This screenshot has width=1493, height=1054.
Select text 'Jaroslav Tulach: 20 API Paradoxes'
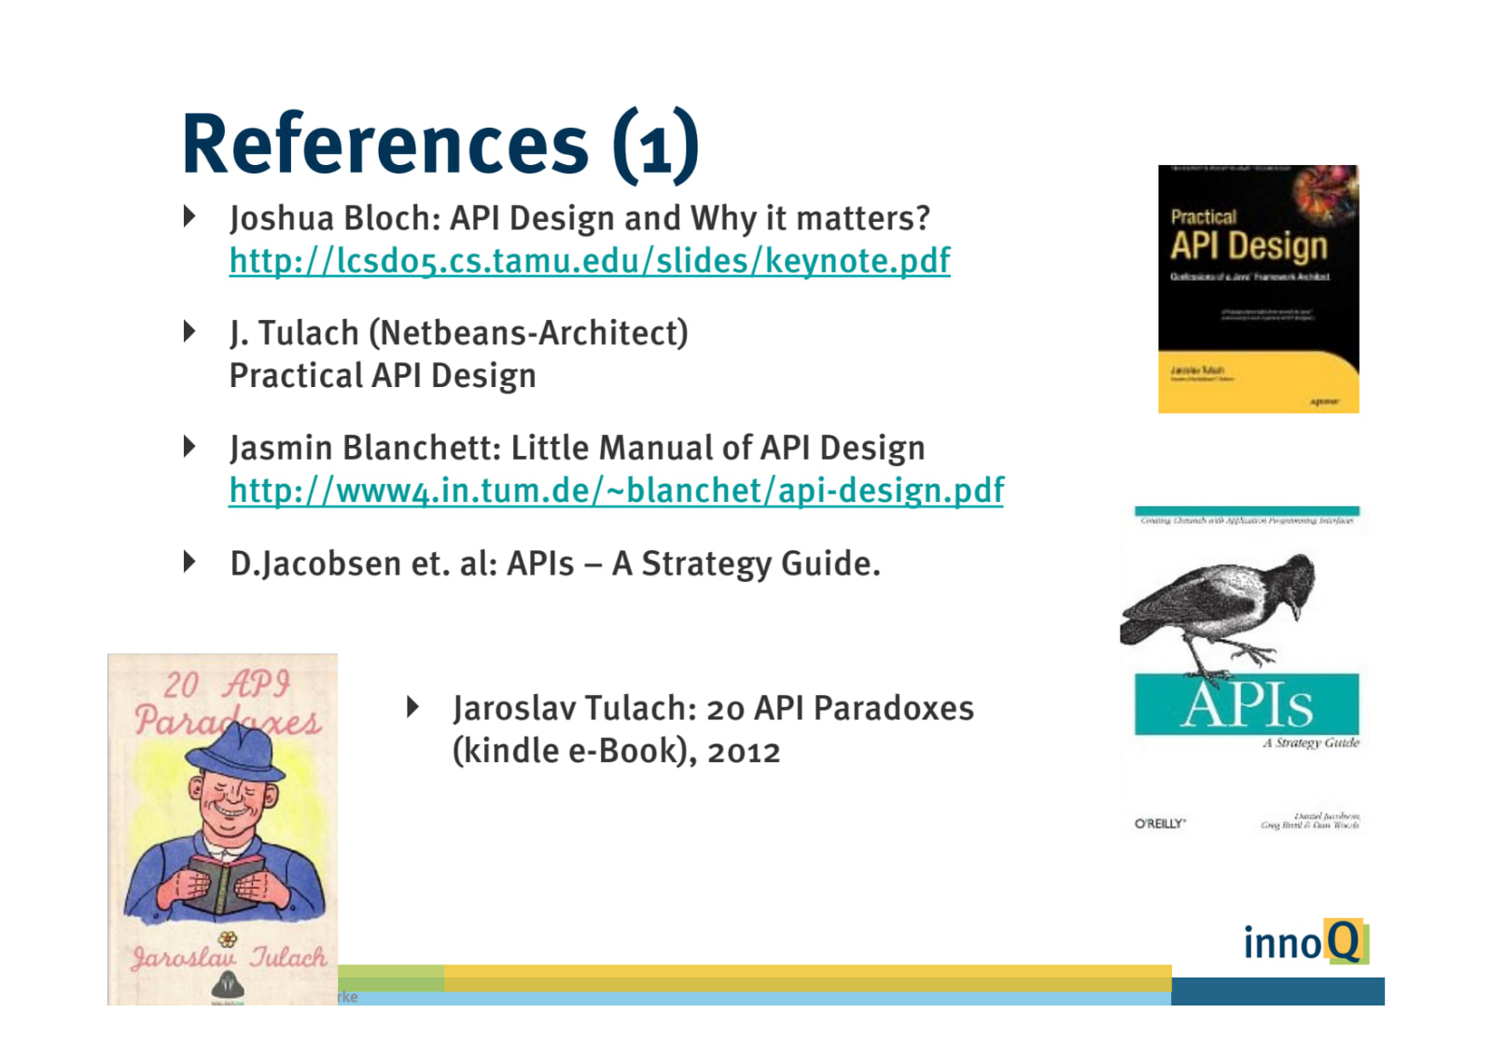[x=714, y=708]
